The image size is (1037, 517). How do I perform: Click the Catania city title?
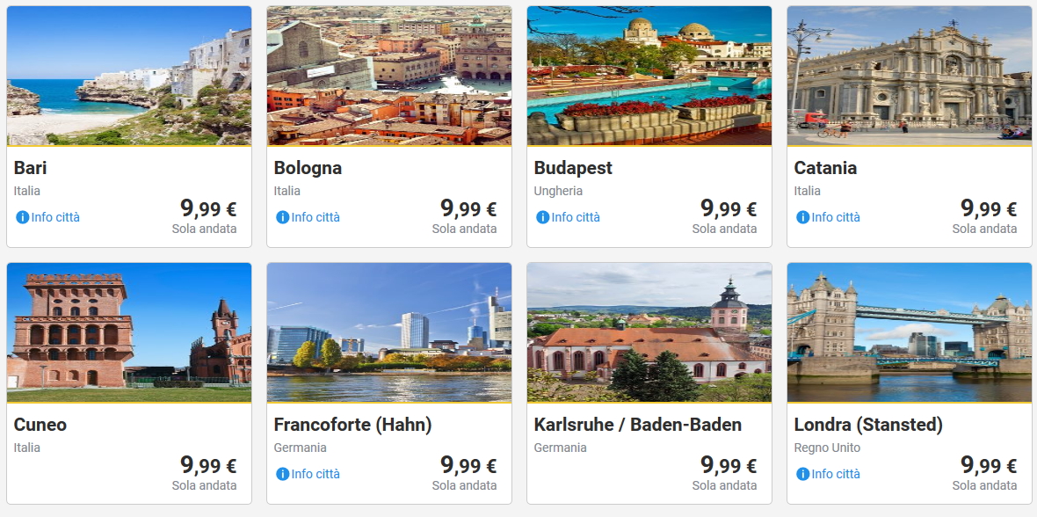[825, 168]
